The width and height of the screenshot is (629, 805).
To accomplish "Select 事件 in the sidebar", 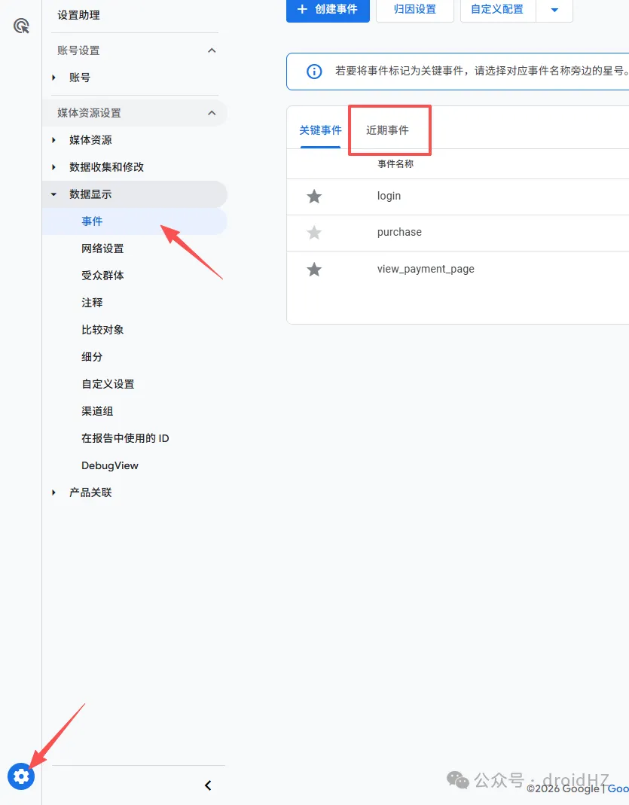I will 92,221.
